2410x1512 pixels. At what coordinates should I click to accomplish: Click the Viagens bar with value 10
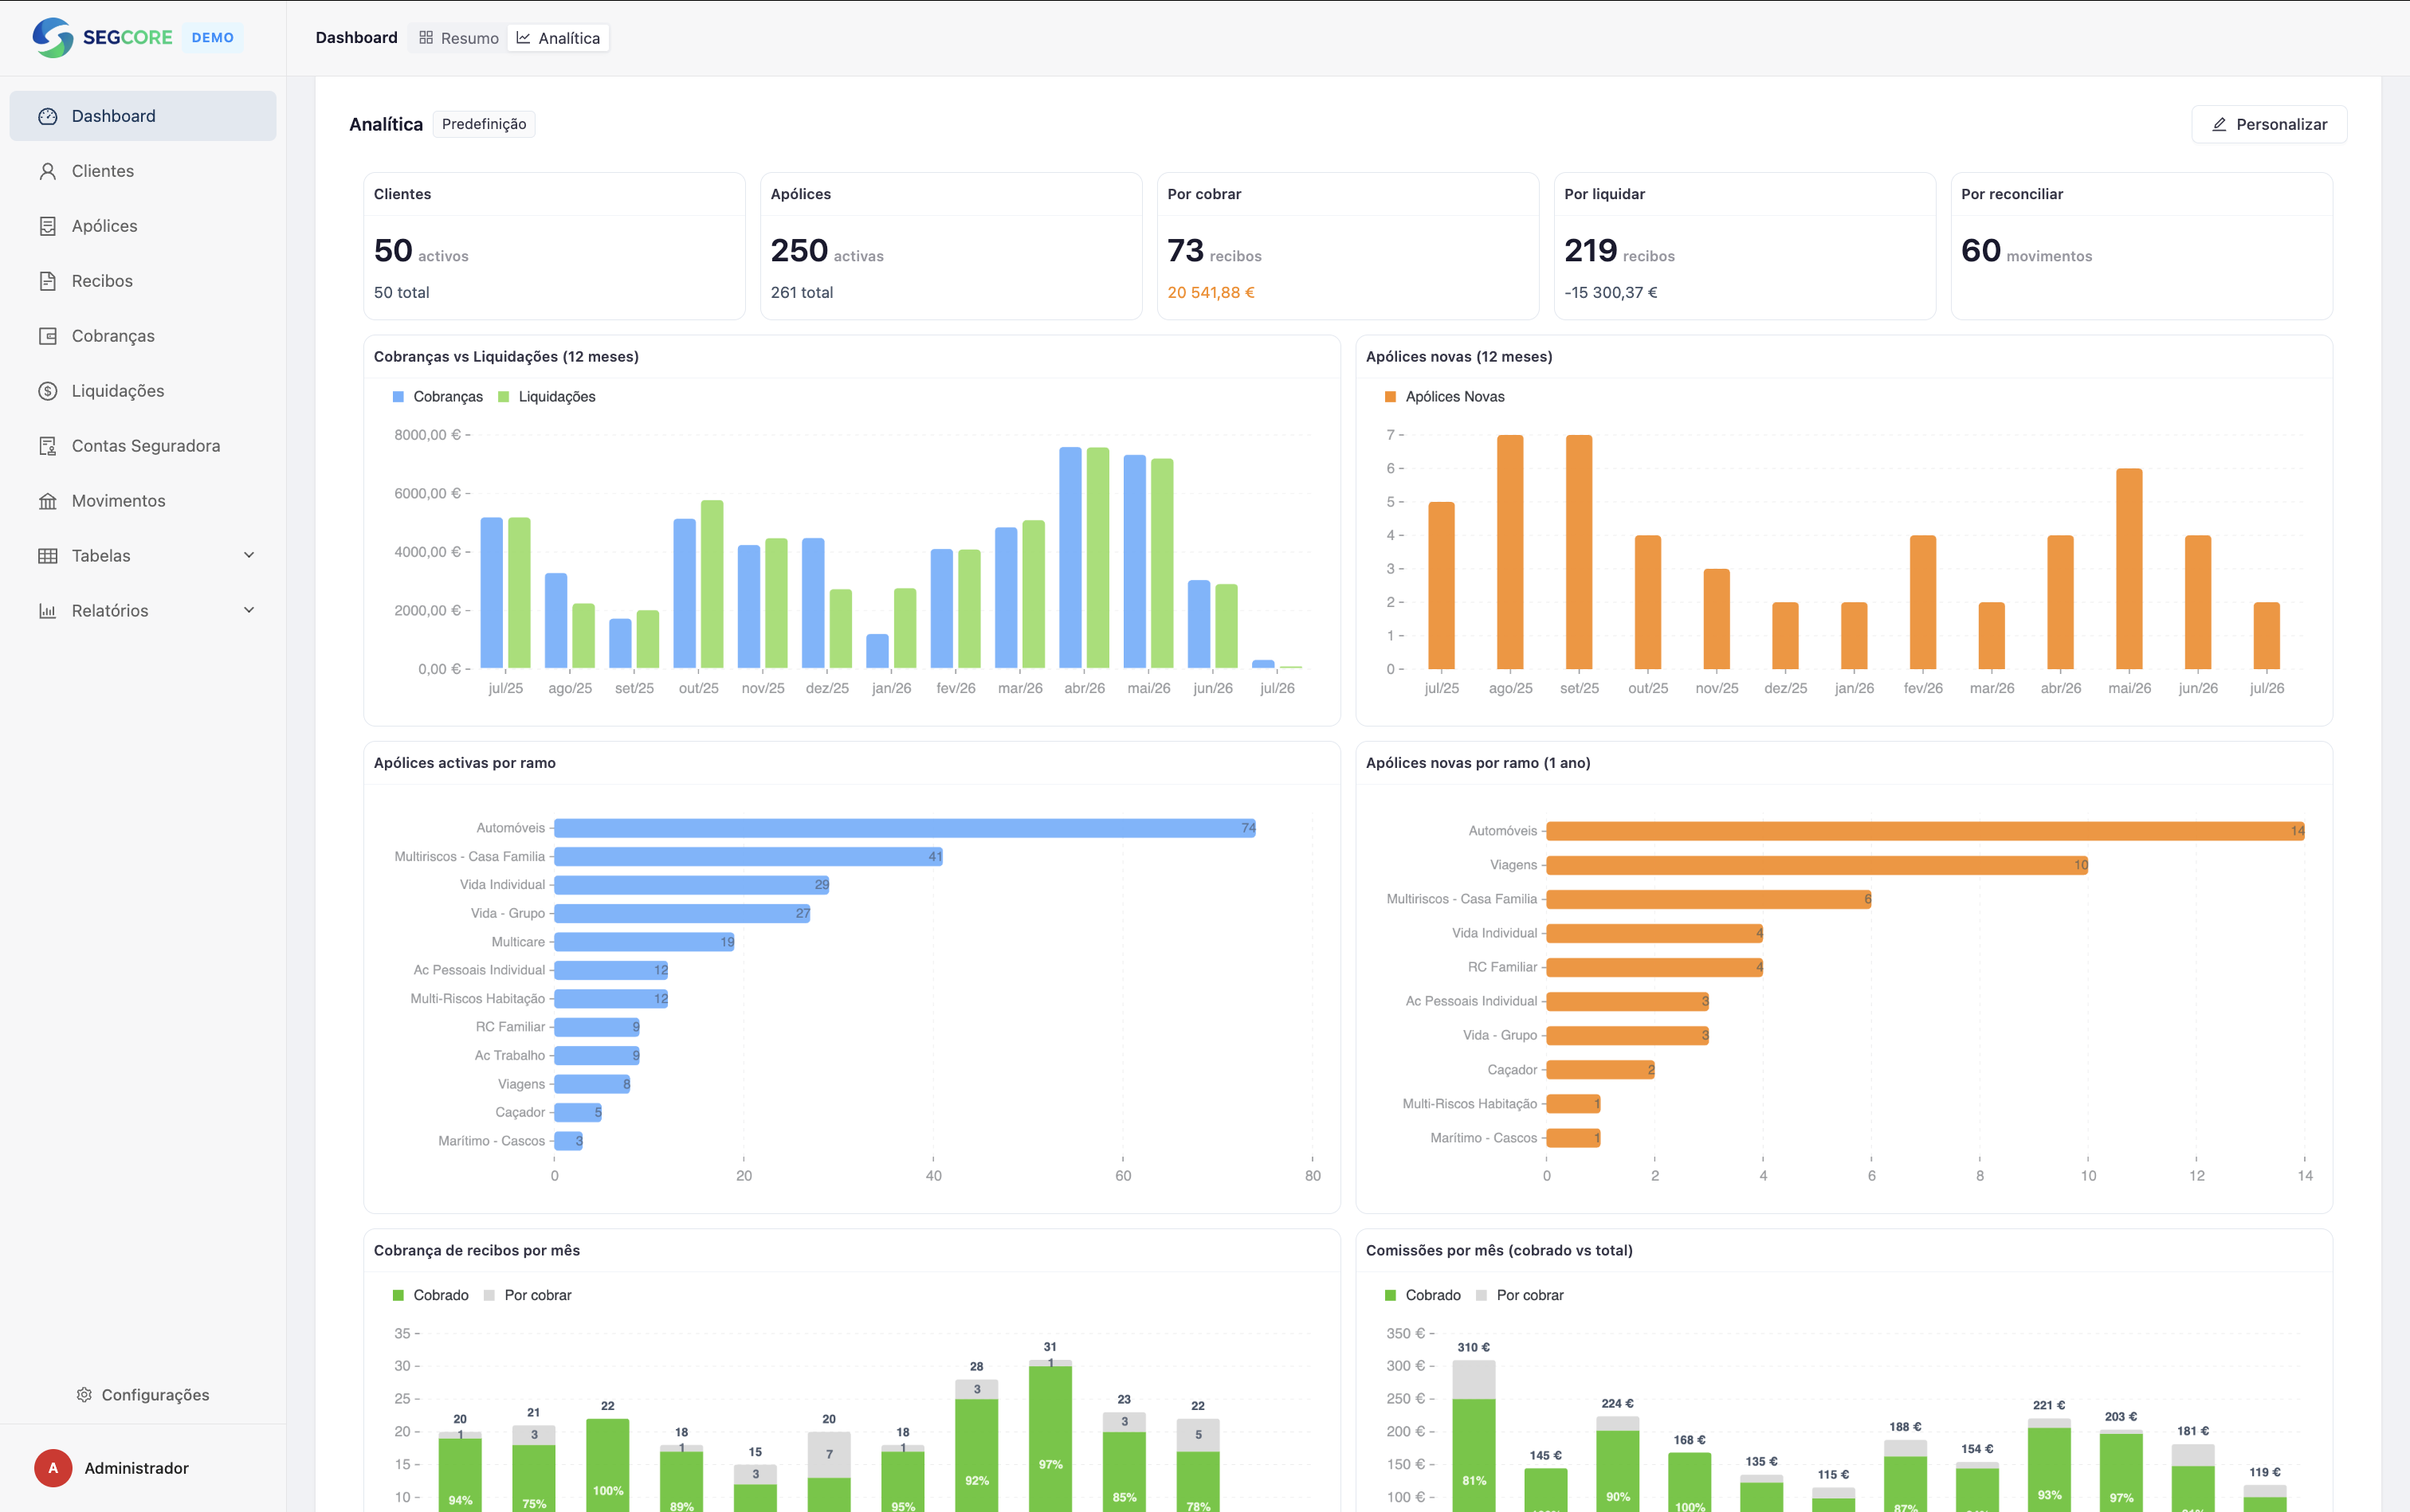(x=1818, y=865)
